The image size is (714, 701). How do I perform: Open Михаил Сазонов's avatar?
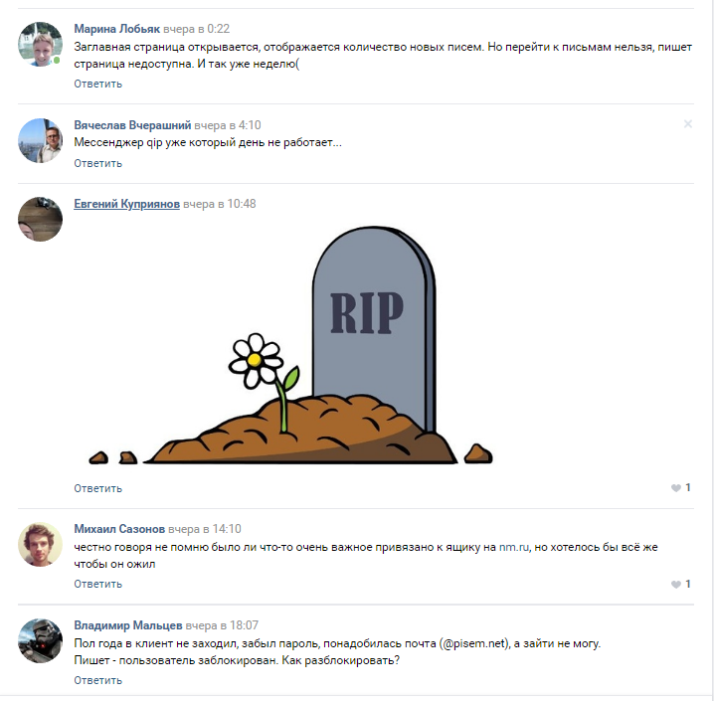40,545
